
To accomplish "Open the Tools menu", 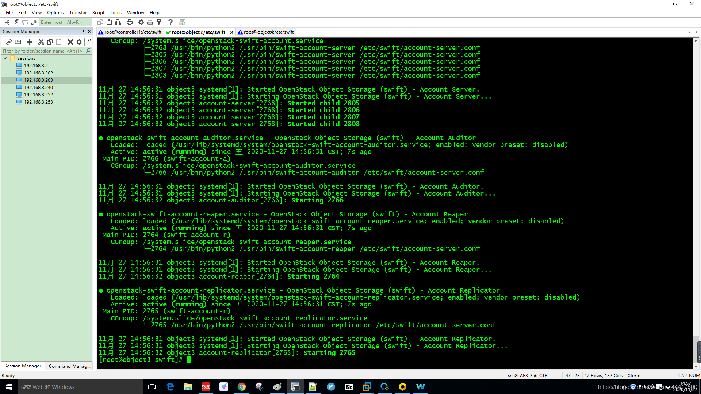I will (116, 12).
